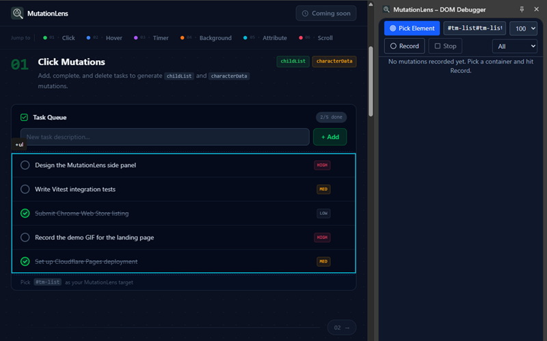Uncheck Set up Cloudflare Pages deployment
This screenshot has width=547, height=341.
click(x=25, y=261)
